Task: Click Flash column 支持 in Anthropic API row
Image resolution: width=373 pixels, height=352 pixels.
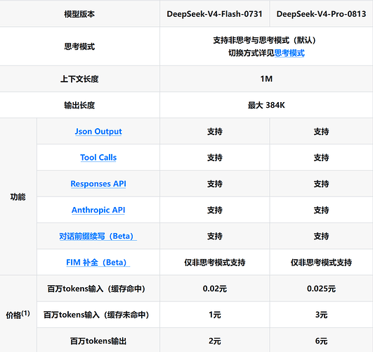Action: 214,210
